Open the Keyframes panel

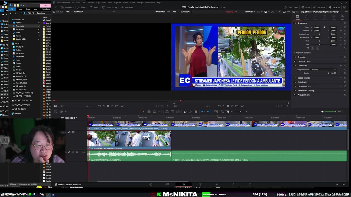(x=127, y=7)
